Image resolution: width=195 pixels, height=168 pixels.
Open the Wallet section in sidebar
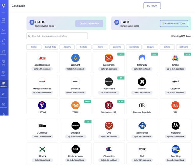point(3,21)
